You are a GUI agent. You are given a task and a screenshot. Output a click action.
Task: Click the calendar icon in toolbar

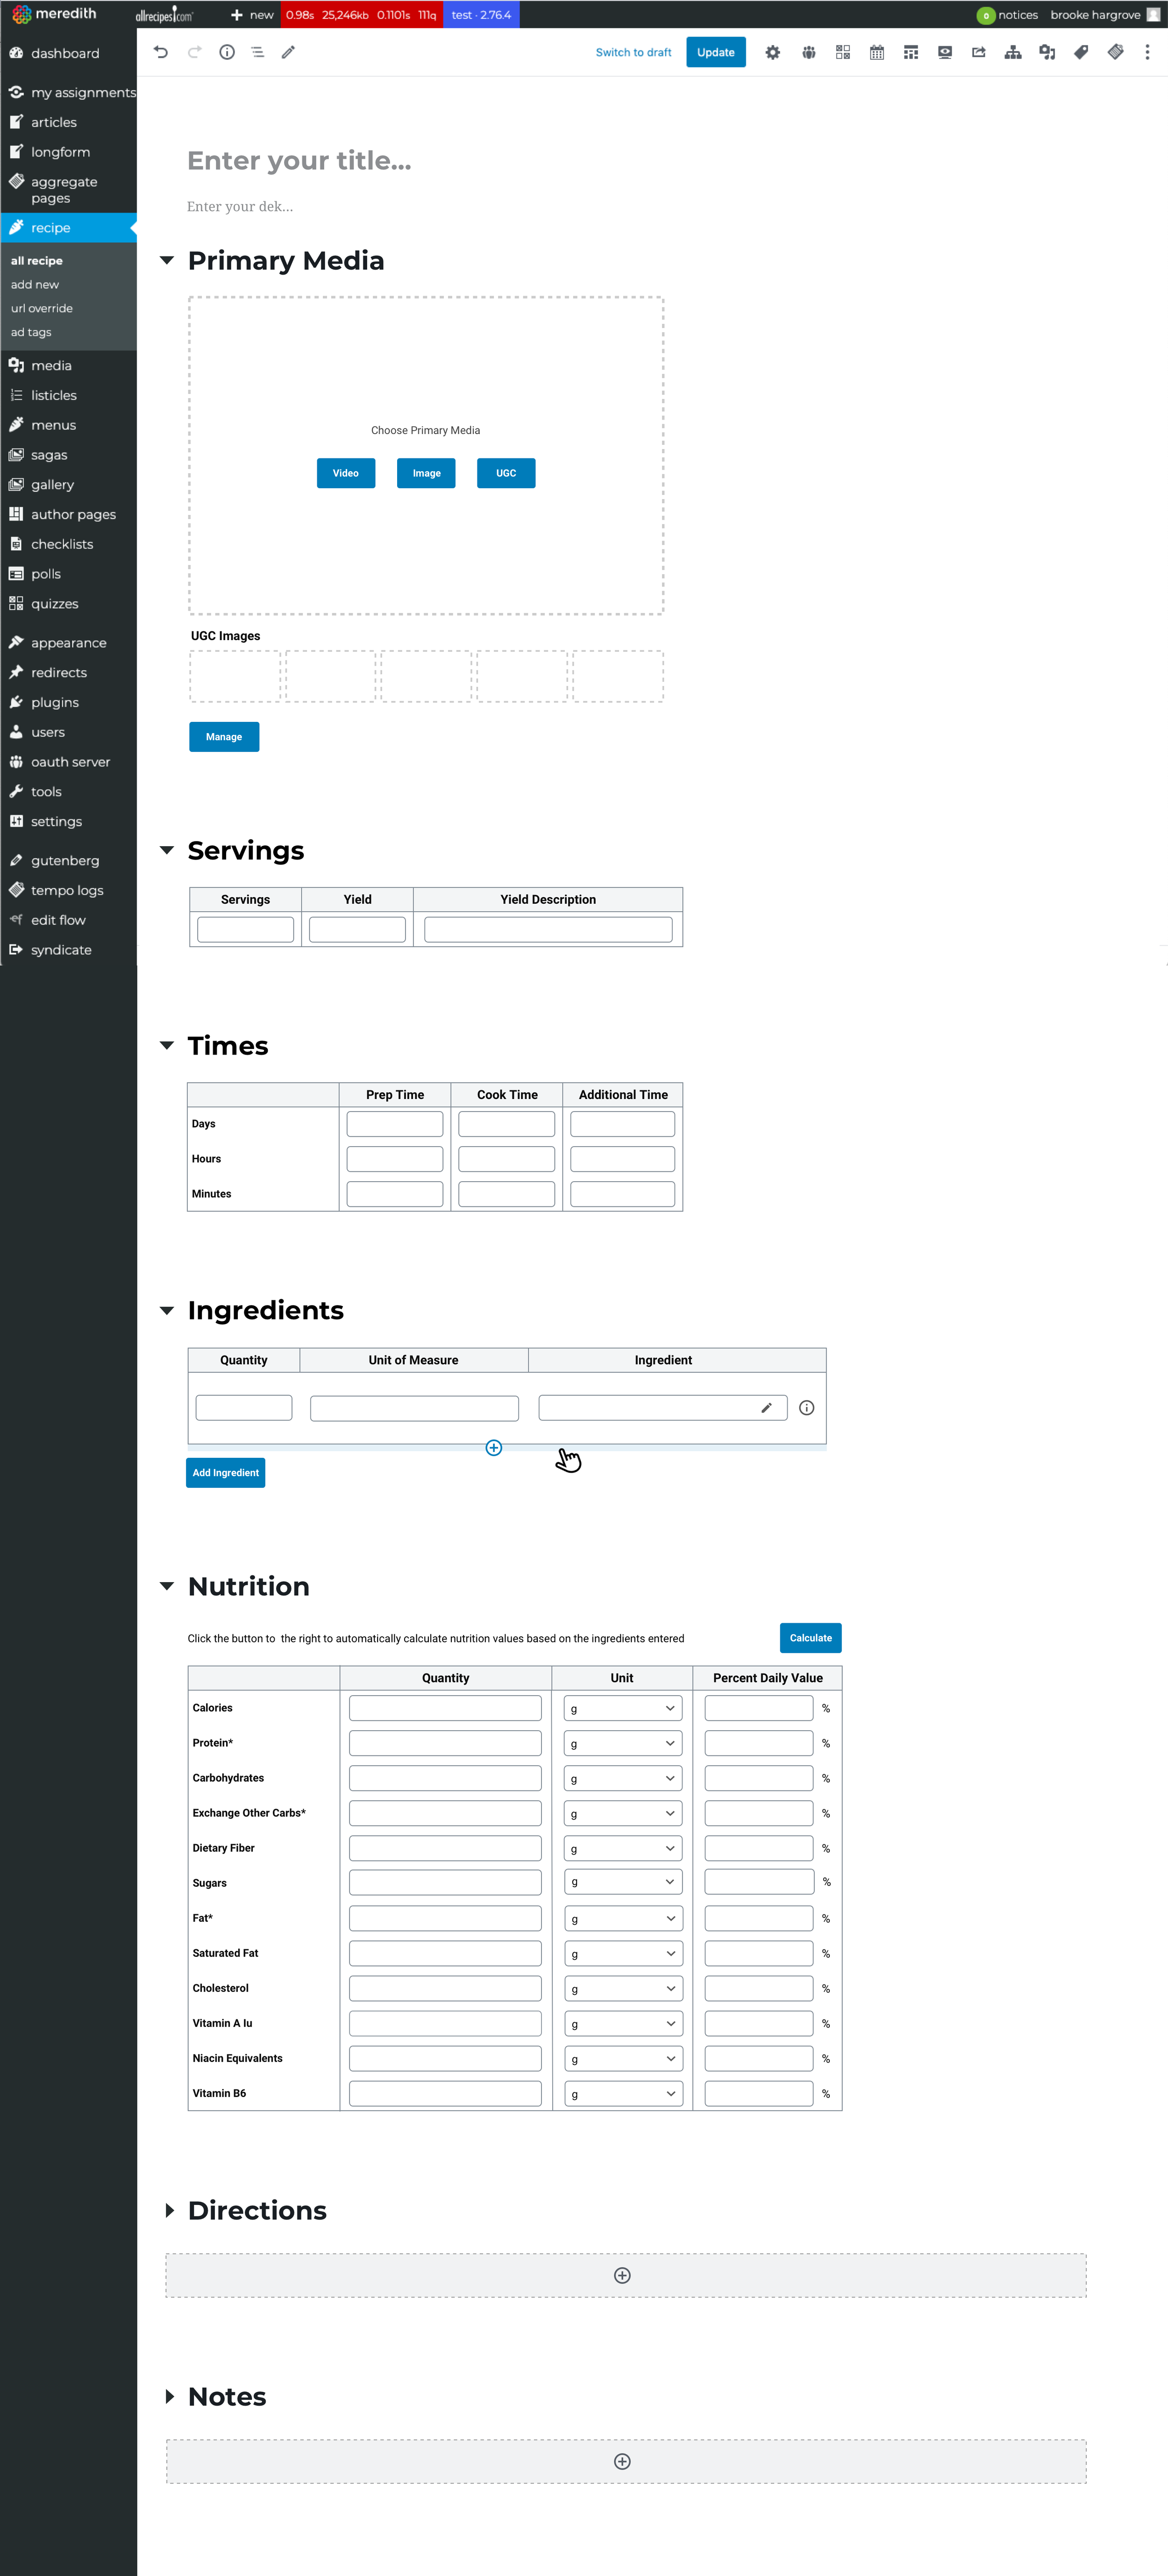(x=876, y=52)
